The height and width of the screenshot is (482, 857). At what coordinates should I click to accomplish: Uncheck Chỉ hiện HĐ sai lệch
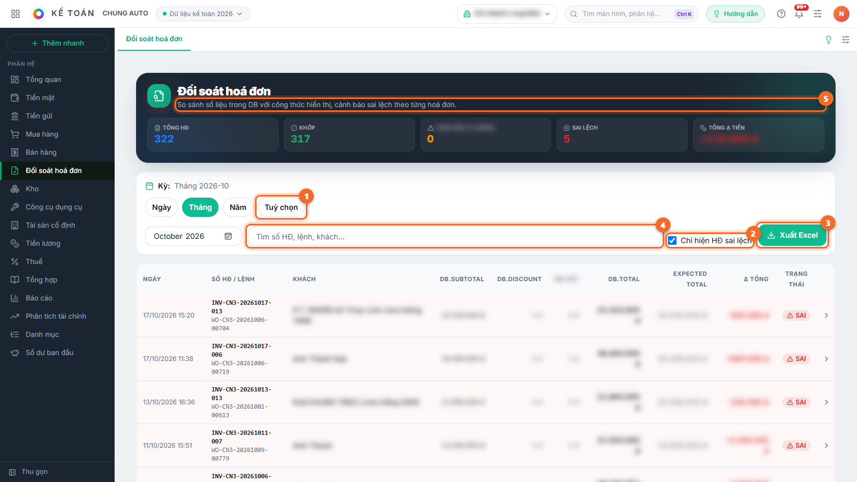point(672,240)
